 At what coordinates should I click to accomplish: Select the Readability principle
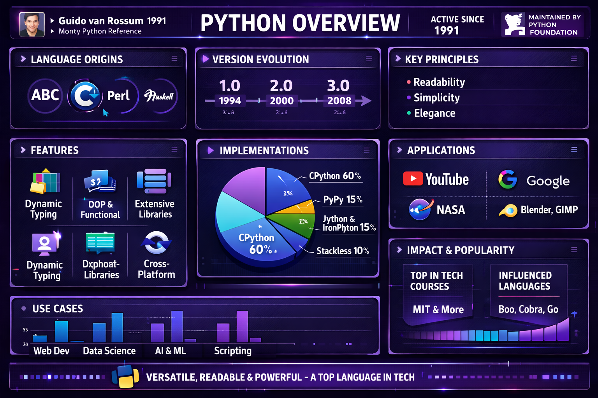click(439, 82)
